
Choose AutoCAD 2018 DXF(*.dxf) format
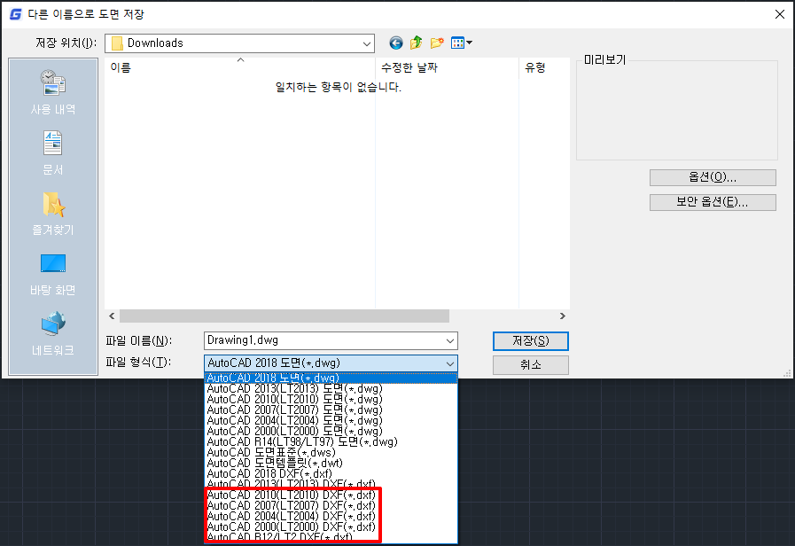331,474
